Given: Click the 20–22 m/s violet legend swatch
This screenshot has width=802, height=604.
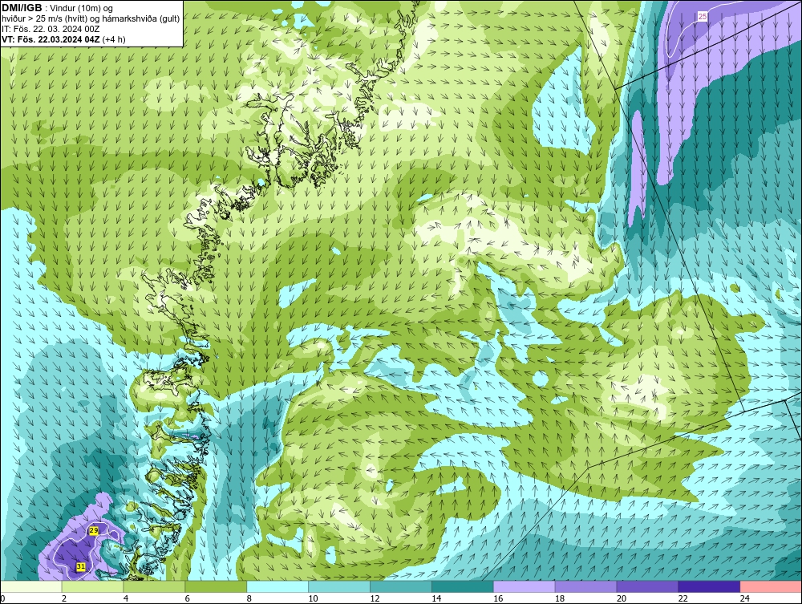Looking at the screenshot, I should tap(647, 586).
